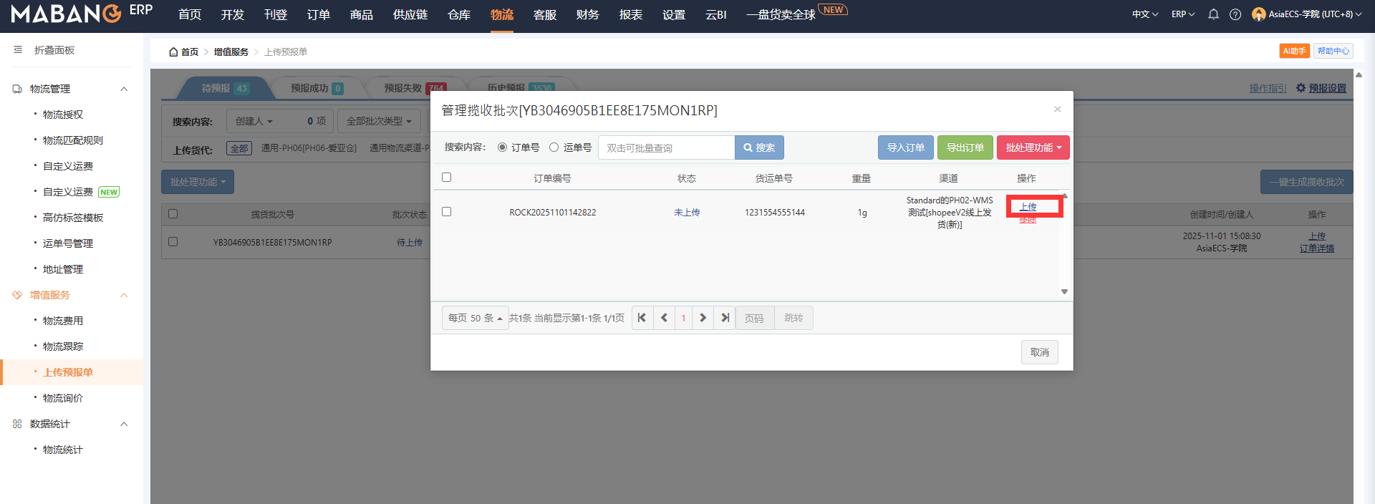The width and height of the screenshot is (1375, 504).
Task: Check the order ROCK20251101142822 row checkbox
Action: pyautogui.click(x=447, y=212)
